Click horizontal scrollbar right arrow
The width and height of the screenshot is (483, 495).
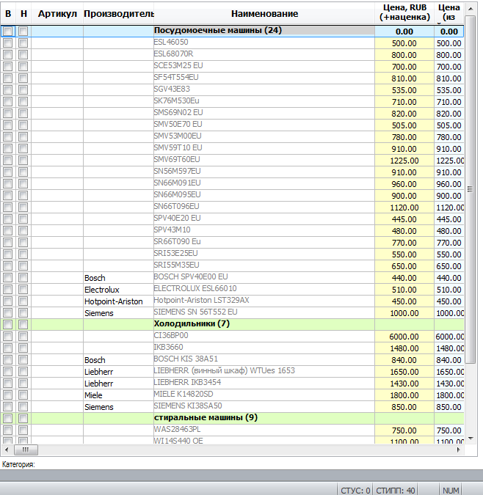(458, 450)
